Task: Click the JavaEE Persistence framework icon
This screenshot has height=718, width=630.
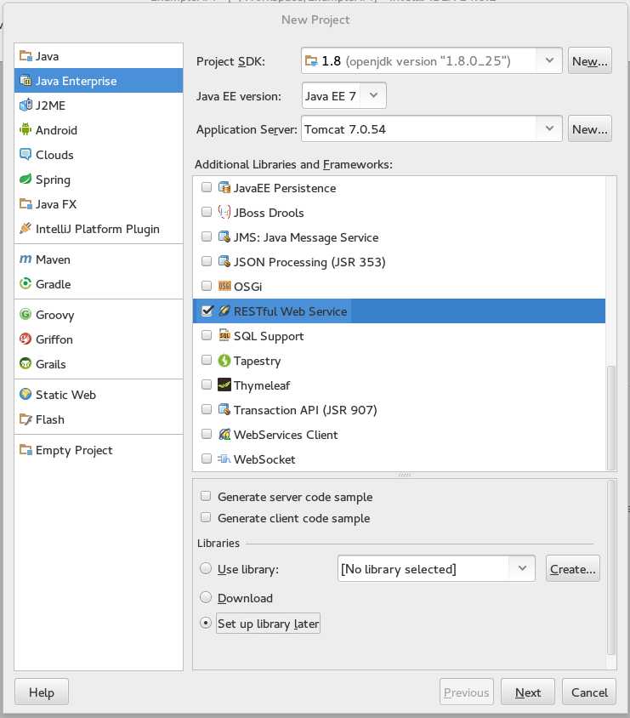Action: [x=224, y=188]
